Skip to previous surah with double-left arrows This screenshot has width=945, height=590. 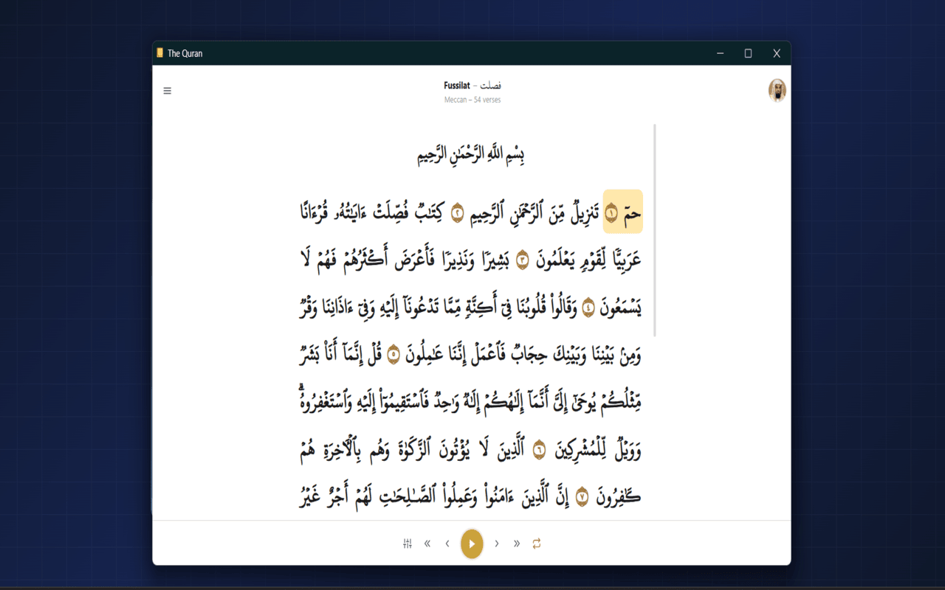(x=427, y=544)
